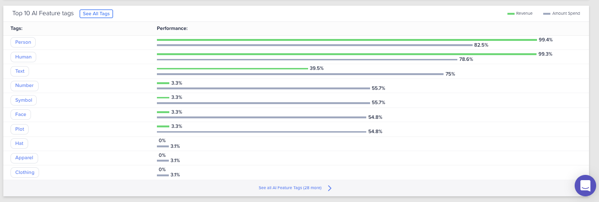Click the Text amount spend bar at 75%
Image resolution: width=599 pixels, height=202 pixels.
[x=300, y=74]
